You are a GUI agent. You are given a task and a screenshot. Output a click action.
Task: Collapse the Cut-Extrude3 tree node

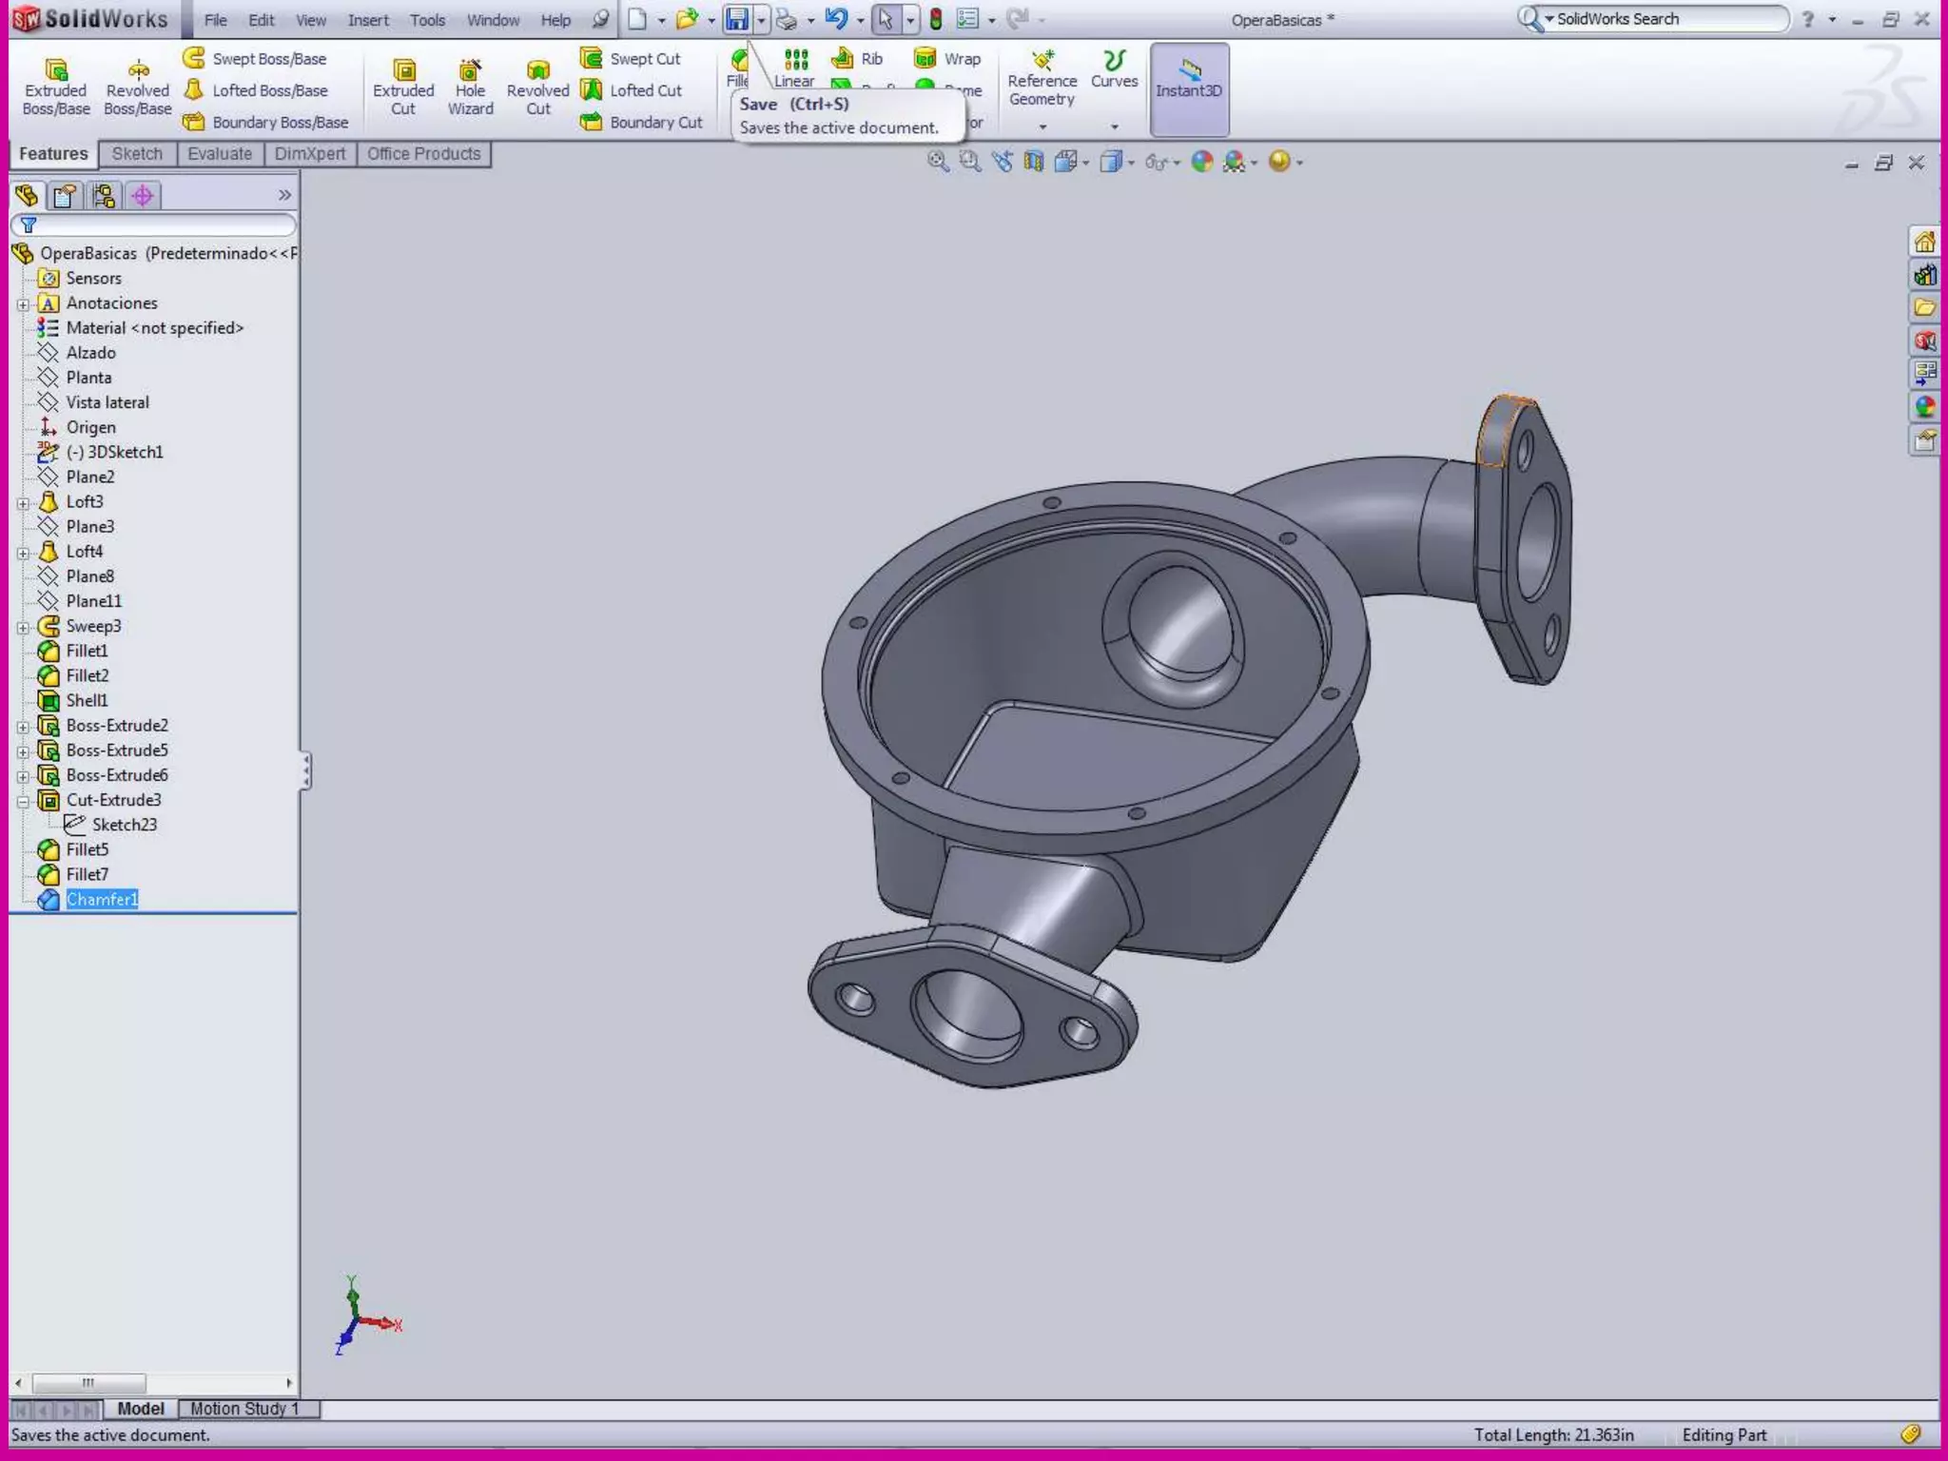click(x=24, y=801)
